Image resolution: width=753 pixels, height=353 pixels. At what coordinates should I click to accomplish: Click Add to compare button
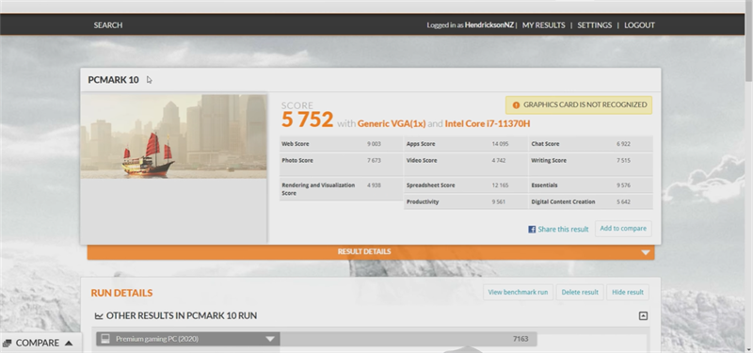(x=623, y=229)
